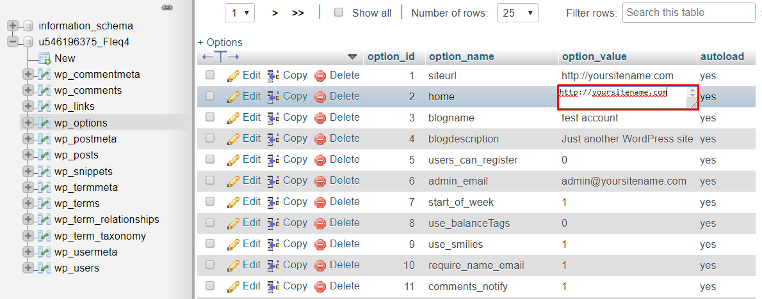Sort by the option_name column header

pyautogui.click(x=461, y=56)
